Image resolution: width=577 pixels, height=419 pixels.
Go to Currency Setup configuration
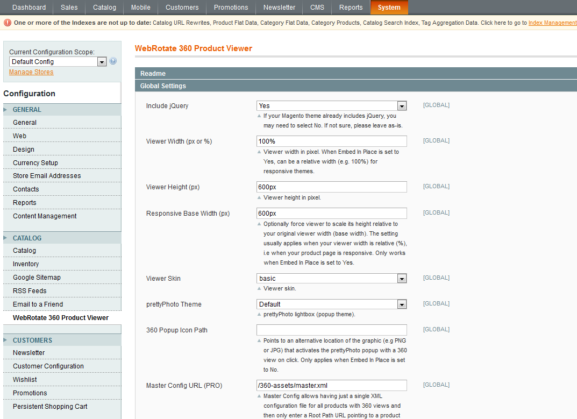(62, 163)
